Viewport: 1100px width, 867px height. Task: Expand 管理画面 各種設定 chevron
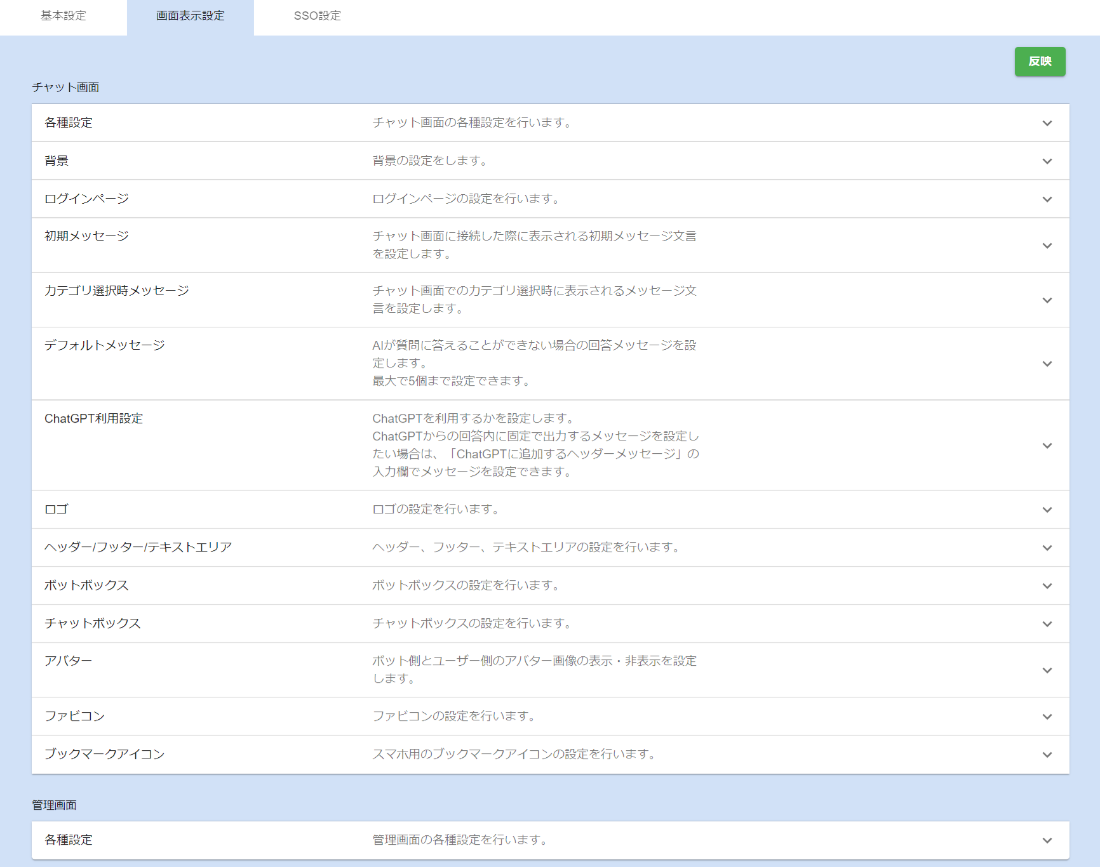[1047, 840]
